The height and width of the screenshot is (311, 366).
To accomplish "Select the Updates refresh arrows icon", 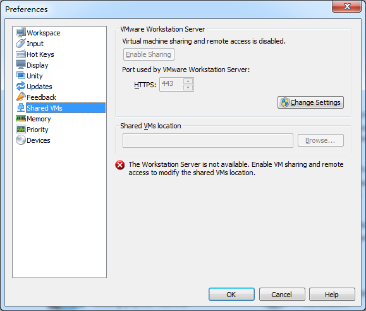I will point(21,86).
